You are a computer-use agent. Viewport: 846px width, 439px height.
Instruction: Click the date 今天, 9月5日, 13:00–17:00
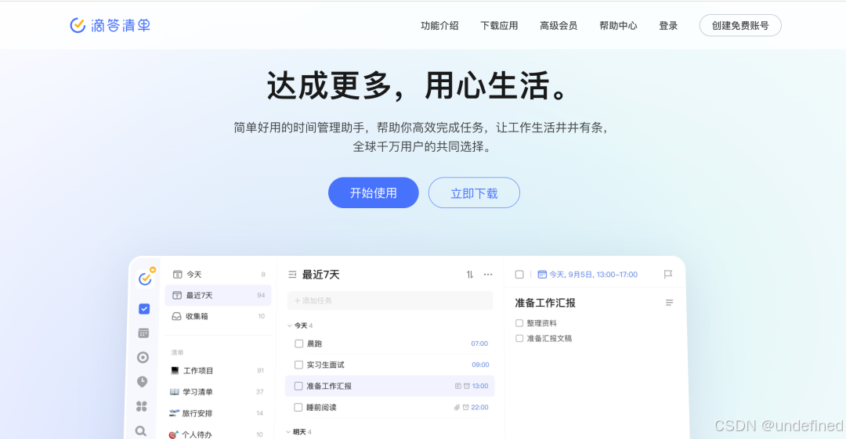(x=593, y=275)
